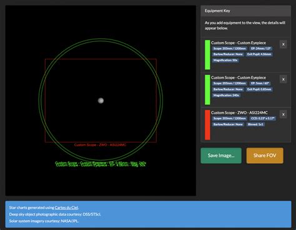Click the 'Exit Pupil: 0.85mm' badge
This screenshot has height=230, width=296.
pos(259,89)
